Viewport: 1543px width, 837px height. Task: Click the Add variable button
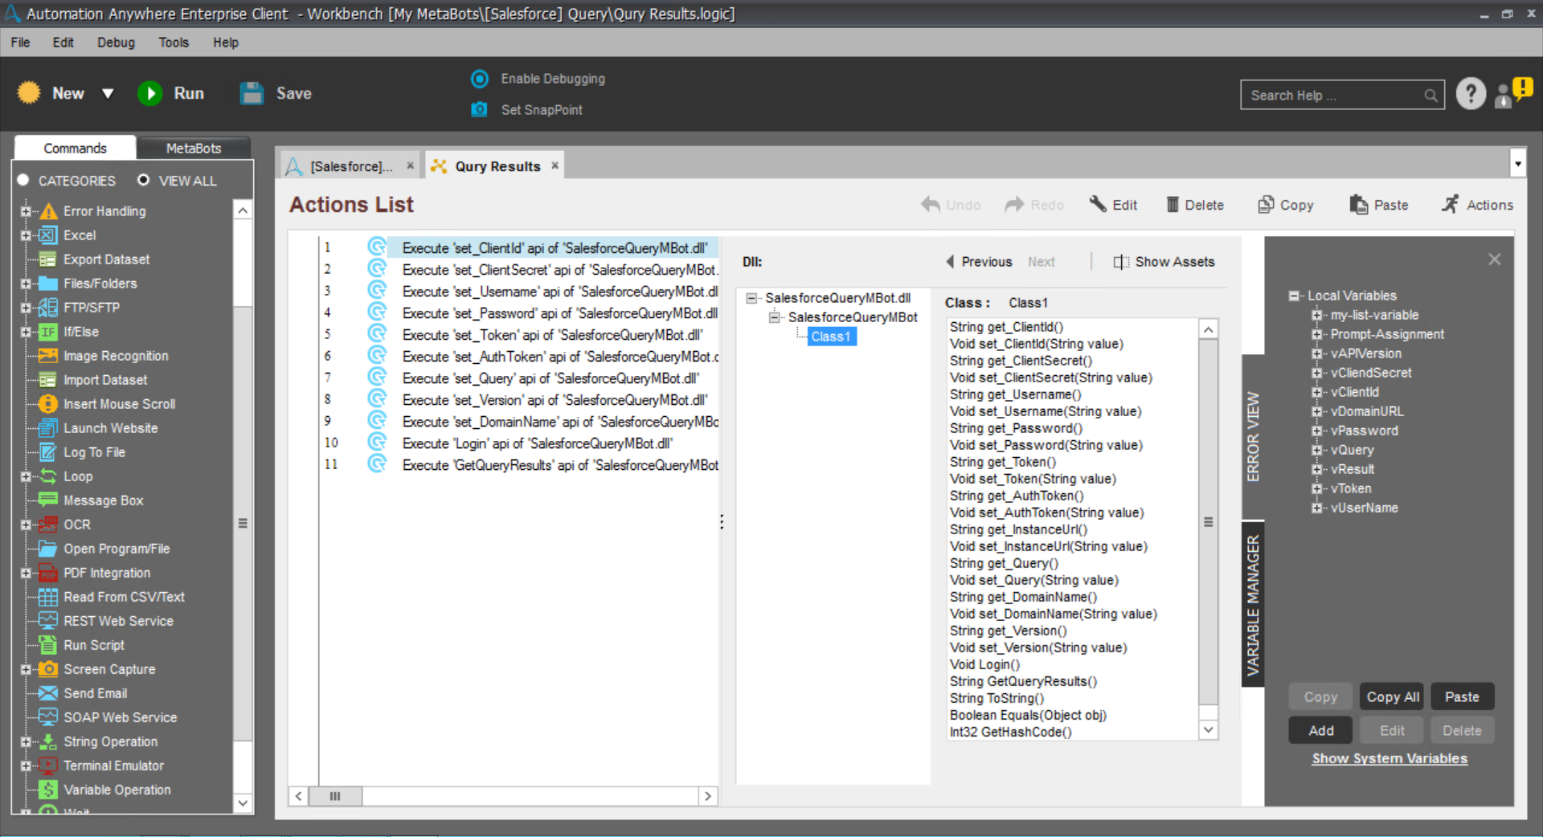click(1320, 730)
